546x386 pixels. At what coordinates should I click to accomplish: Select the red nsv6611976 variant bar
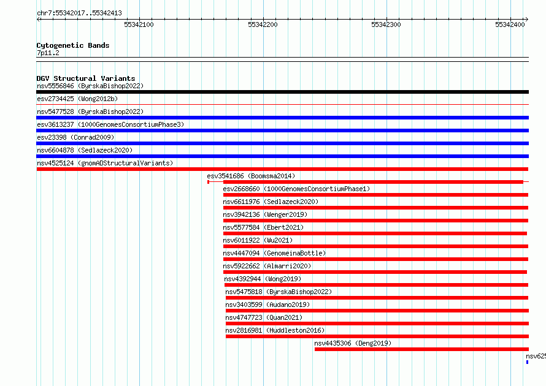click(375, 208)
